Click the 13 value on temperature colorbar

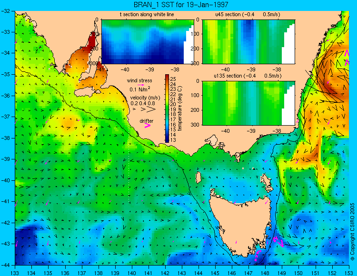coord(173,140)
